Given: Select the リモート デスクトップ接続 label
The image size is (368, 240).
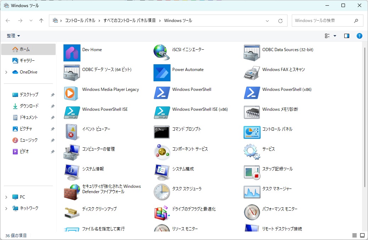Looking at the screenshot, I should 282,229.
